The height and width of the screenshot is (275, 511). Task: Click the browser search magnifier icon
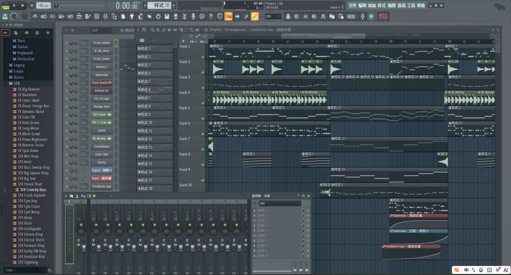[50, 270]
